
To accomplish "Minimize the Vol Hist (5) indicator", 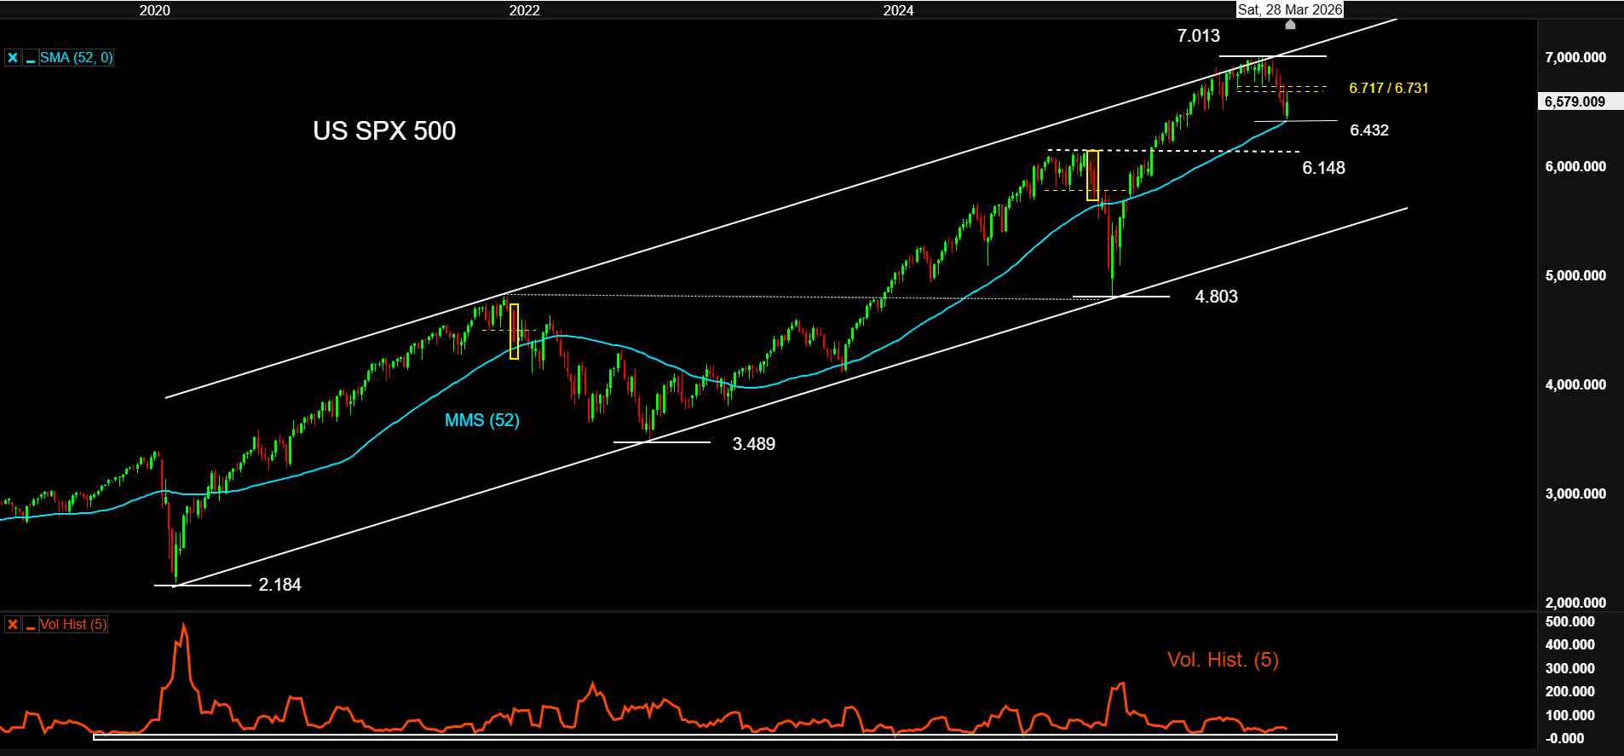I will pos(31,625).
